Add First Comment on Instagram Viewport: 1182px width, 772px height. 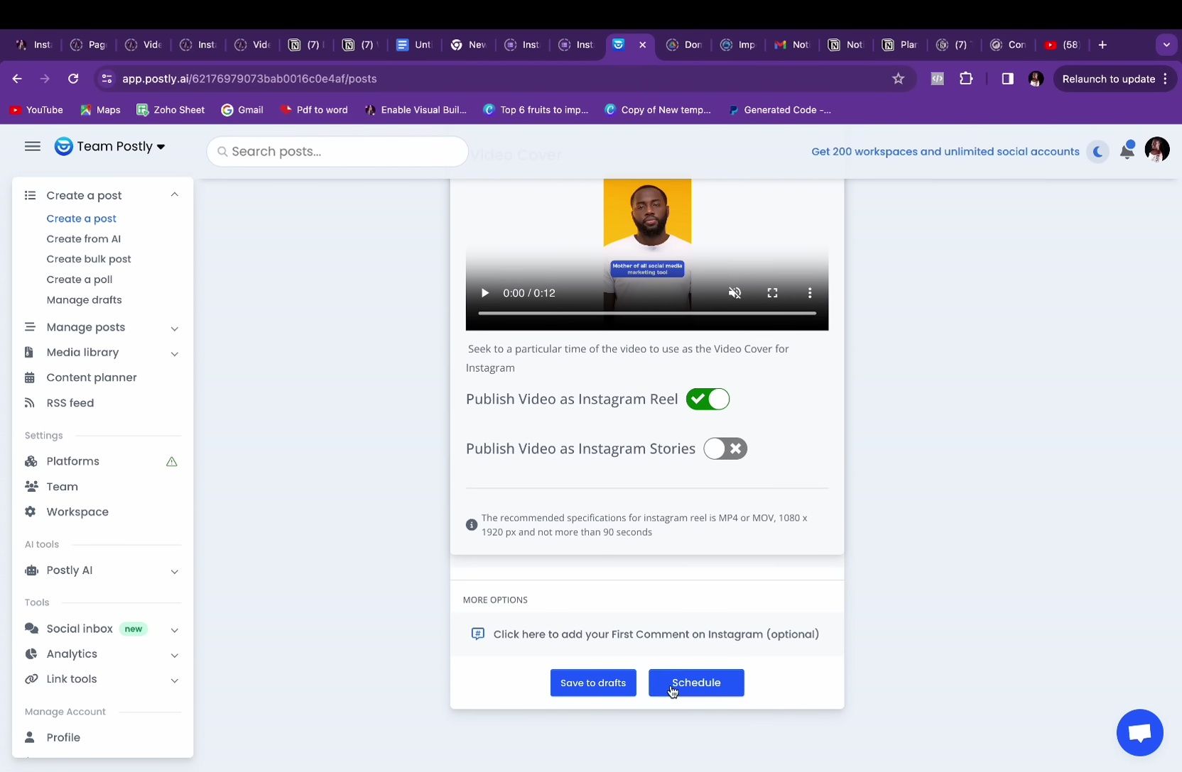[x=647, y=634]
